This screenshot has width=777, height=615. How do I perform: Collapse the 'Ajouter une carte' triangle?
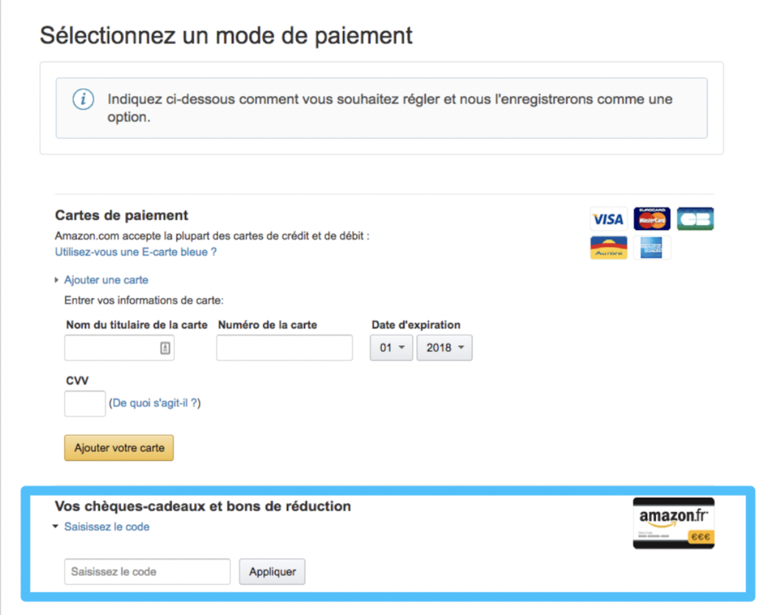click(56, 280)
